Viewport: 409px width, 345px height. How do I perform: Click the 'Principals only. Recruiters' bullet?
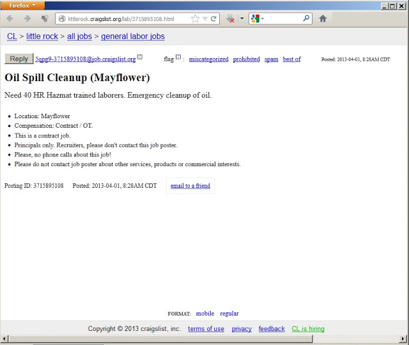coord(96,145)
